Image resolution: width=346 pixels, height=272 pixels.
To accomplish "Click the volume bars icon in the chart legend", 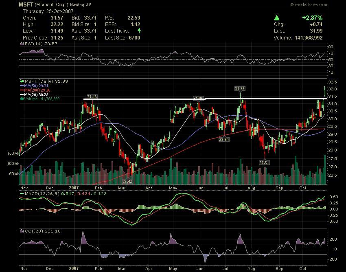I will pos(22,99).
